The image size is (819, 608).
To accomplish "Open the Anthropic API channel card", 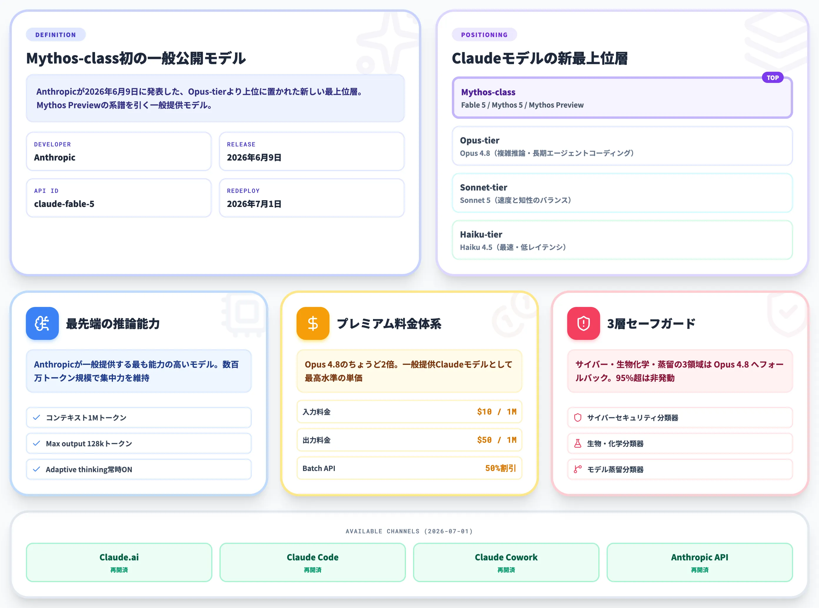I will click(x=699, y=562).
